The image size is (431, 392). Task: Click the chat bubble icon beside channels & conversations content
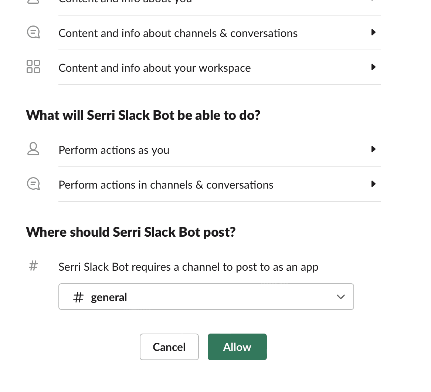coord(33,33)
